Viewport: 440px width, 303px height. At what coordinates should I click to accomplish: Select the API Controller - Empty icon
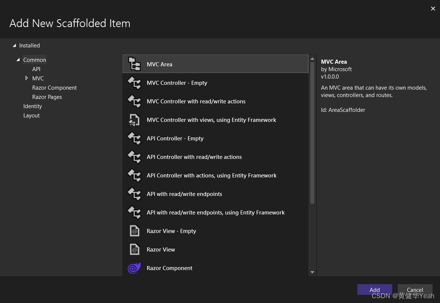click(x=134, y=139)
